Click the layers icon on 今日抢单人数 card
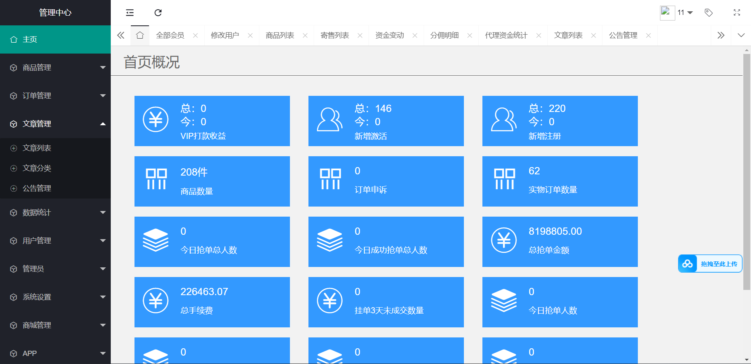 pos(504,300)
